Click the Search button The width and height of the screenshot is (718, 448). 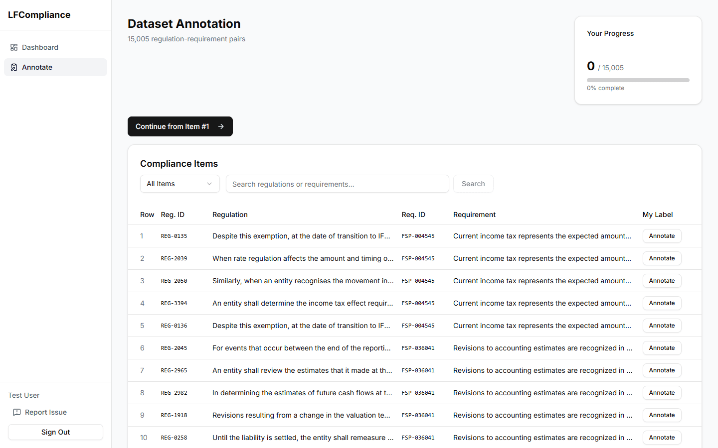tap(473, 184)
